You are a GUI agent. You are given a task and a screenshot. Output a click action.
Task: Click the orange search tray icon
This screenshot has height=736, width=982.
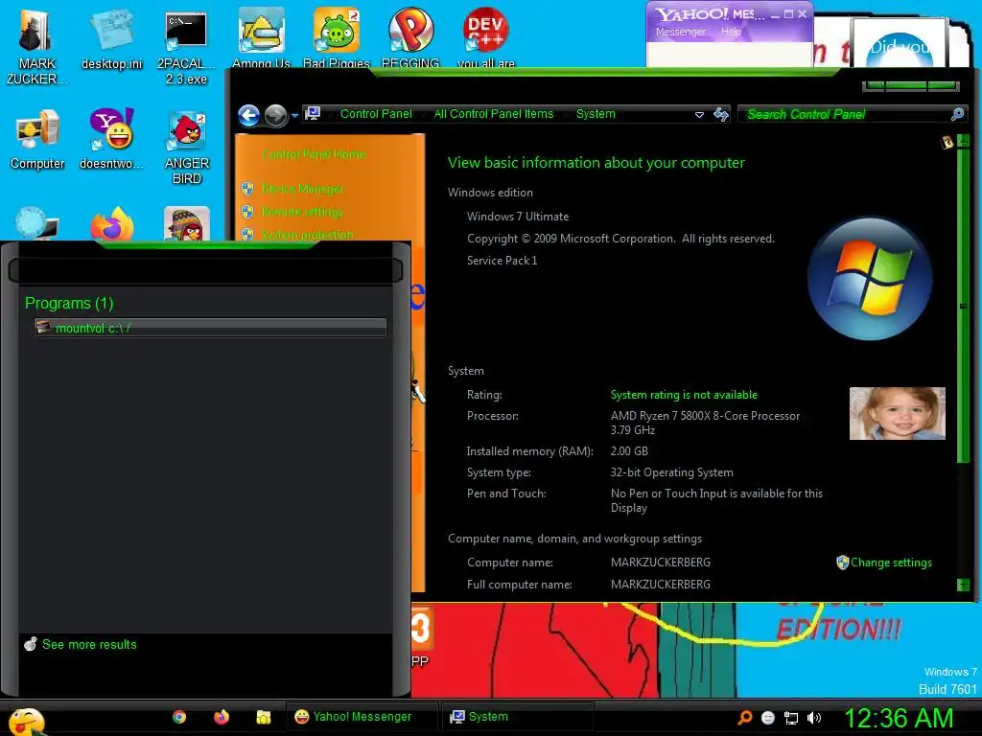point(745,717)
